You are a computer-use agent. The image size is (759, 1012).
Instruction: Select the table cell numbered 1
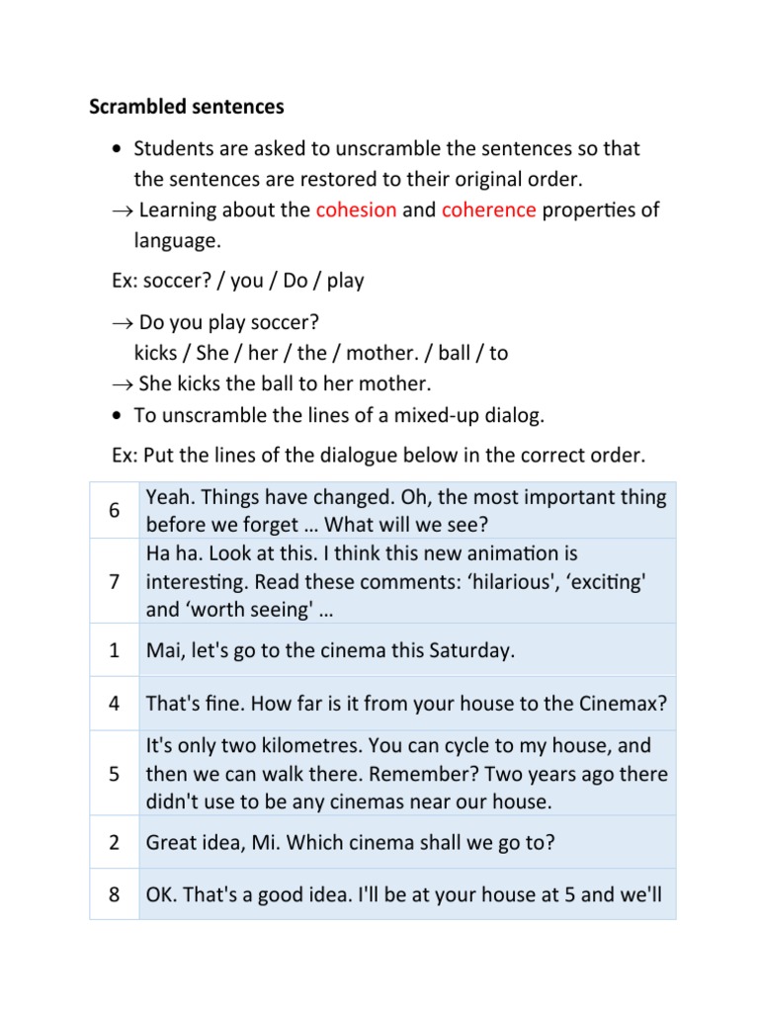pyautogui.click(x=114, y=650)
